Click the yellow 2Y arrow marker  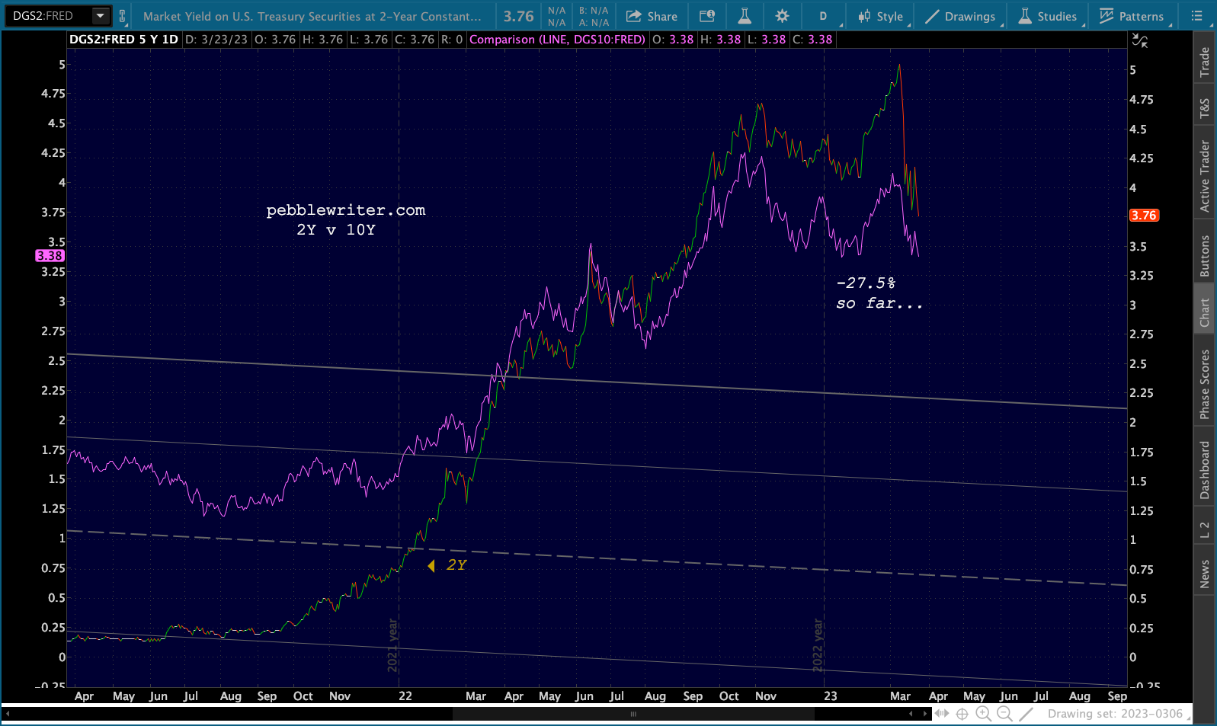click(x=431, y=565)
